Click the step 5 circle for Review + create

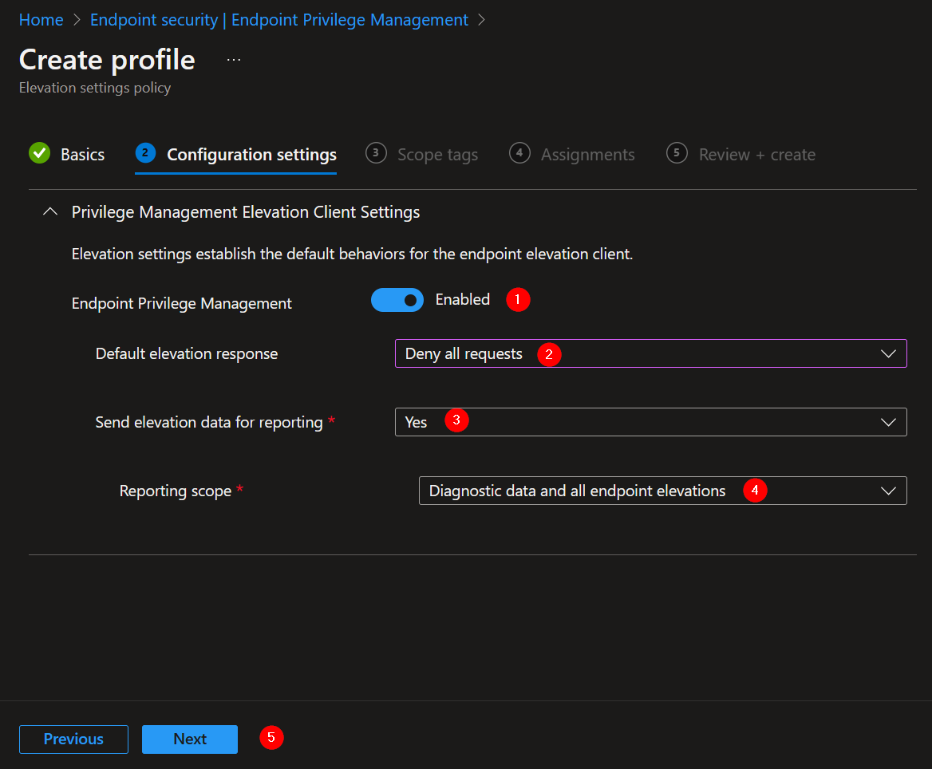click(677, 154)
